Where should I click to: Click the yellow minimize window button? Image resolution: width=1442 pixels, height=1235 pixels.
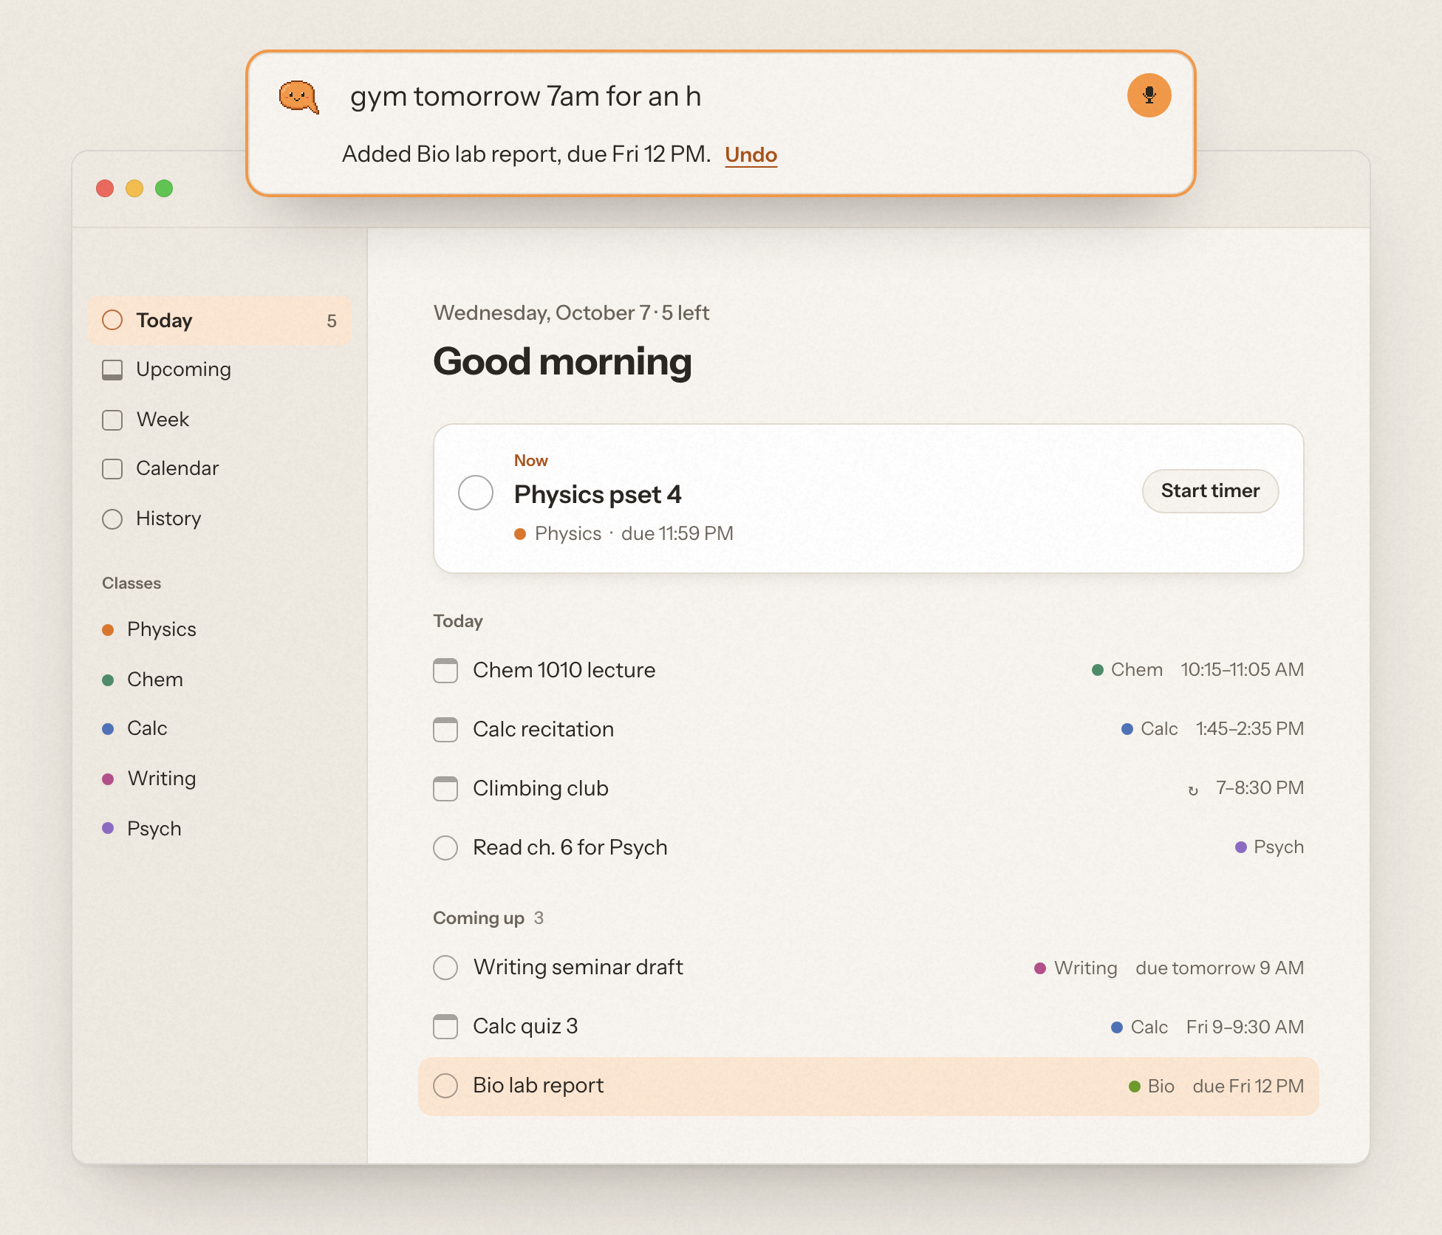[134, 188]
